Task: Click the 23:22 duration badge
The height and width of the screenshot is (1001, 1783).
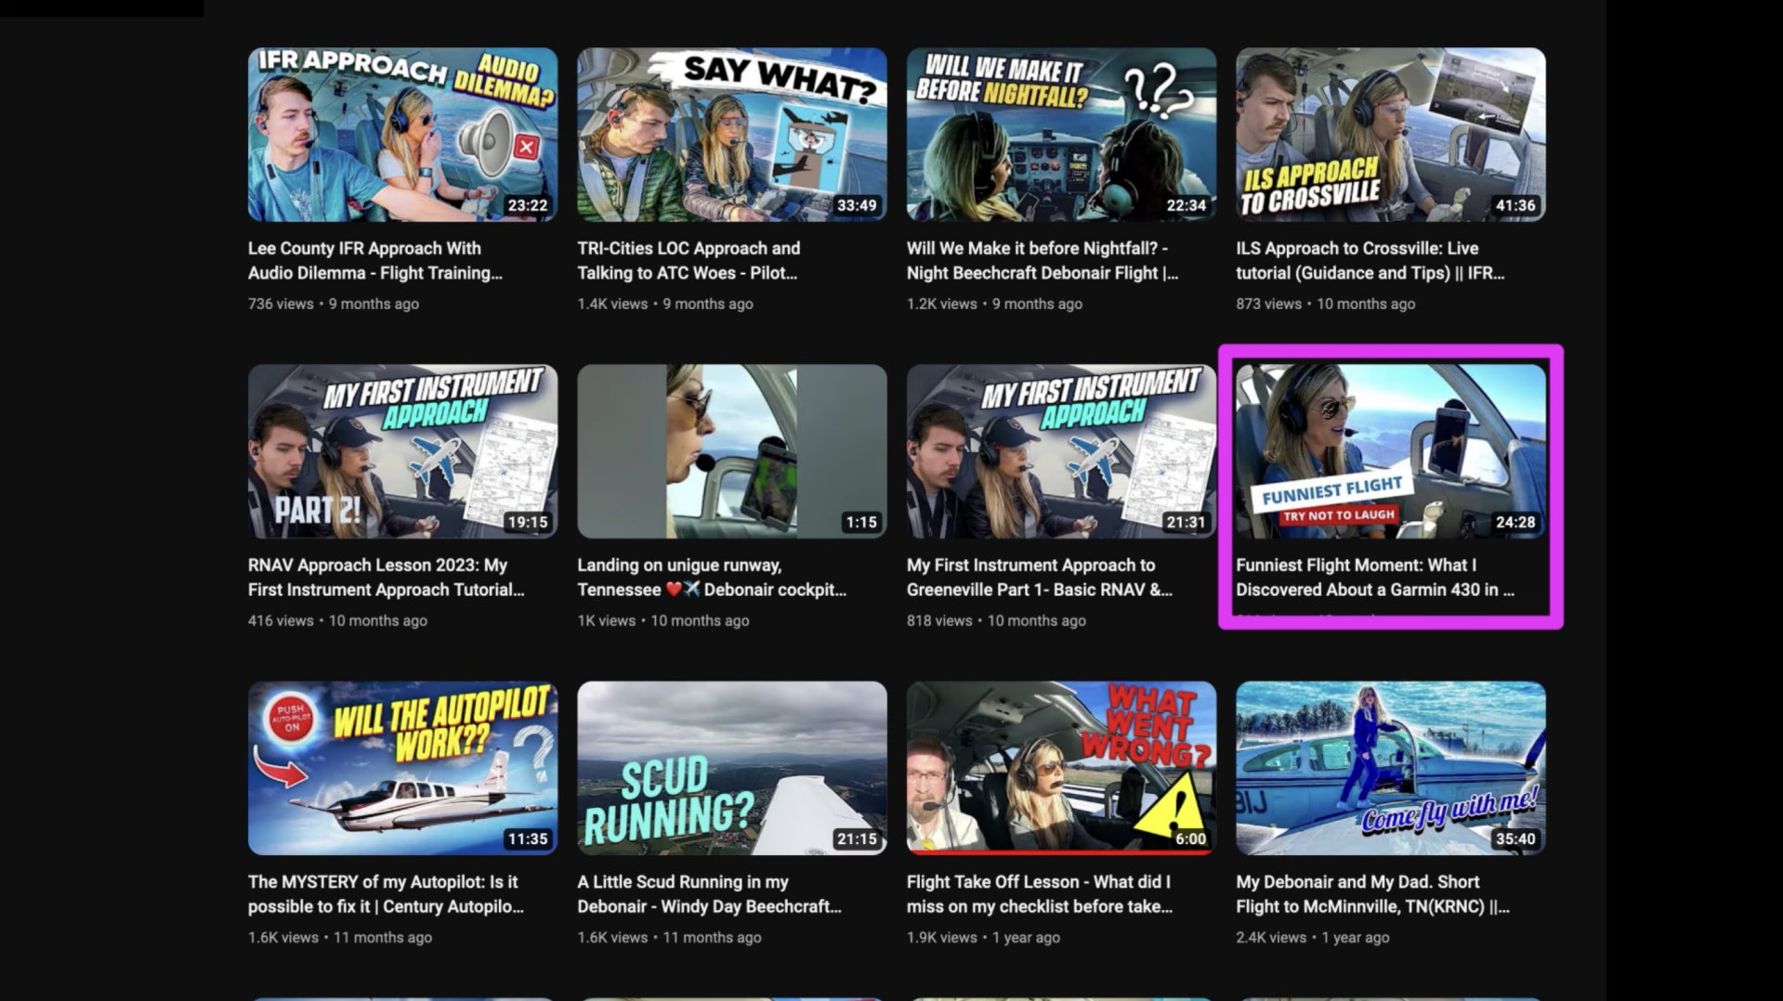Action: click(x=527, y=205)
